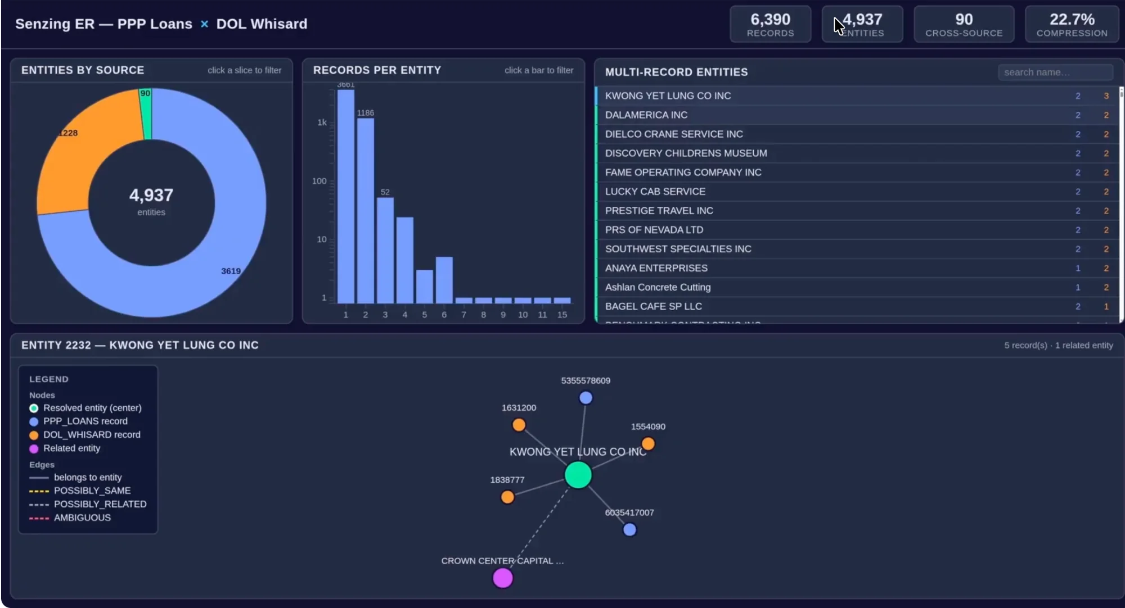Select KWONG YET LUNG CO INC row
This screenshot has height=608, width=1125.
(857, 96)
